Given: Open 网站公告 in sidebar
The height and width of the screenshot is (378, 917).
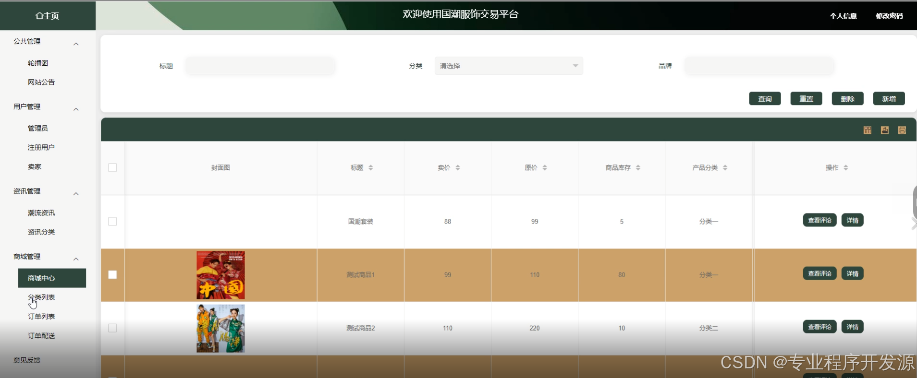Looking at the screenshot, I should coord(41,82).
